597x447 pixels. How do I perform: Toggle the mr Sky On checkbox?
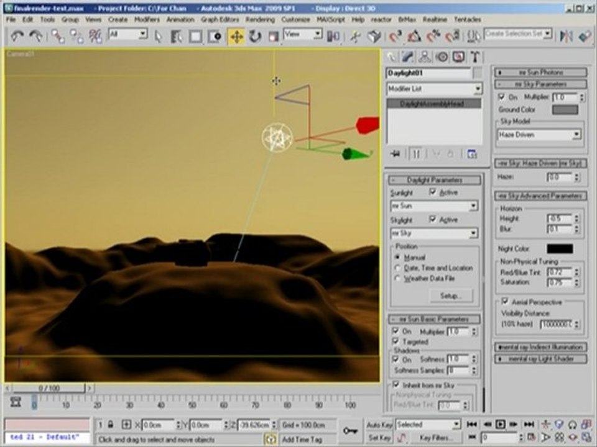502,97
